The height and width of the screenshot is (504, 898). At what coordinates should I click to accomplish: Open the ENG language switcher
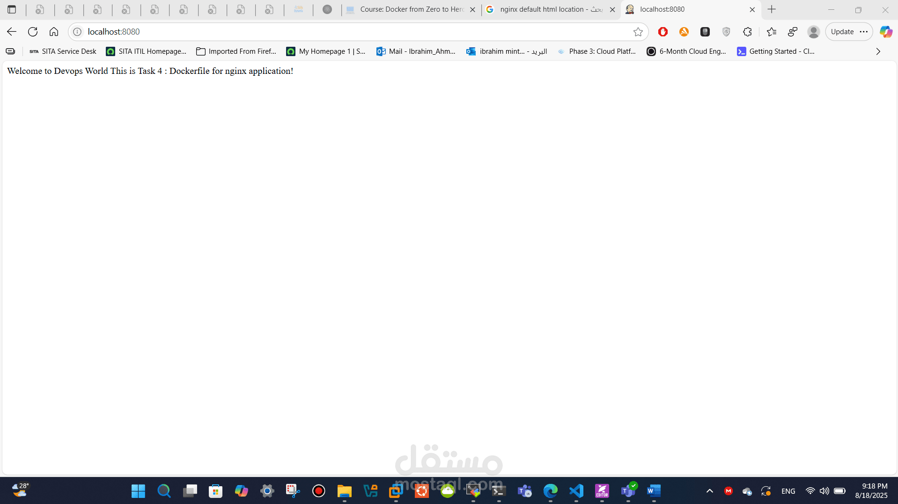tap(788, 491)
